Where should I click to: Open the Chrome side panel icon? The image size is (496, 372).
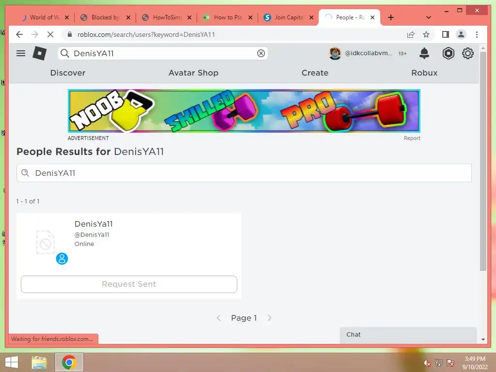coord(446,34)
